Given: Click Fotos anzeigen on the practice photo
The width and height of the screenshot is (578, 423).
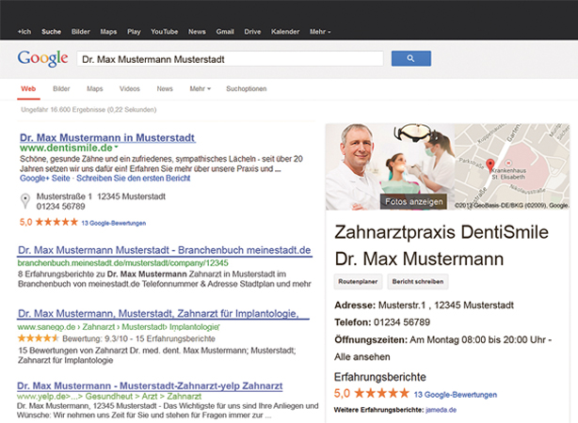Looking at the screenshot, I should tap(413, 202).
